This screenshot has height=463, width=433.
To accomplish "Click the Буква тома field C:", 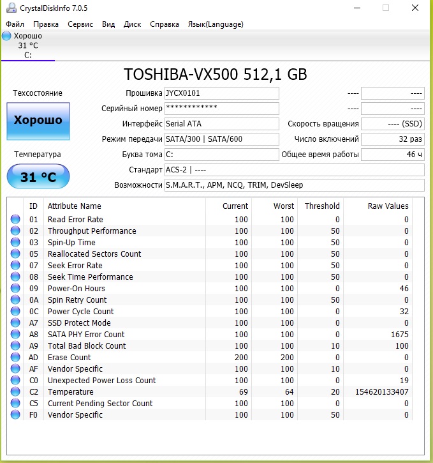I will click(222, 155).
